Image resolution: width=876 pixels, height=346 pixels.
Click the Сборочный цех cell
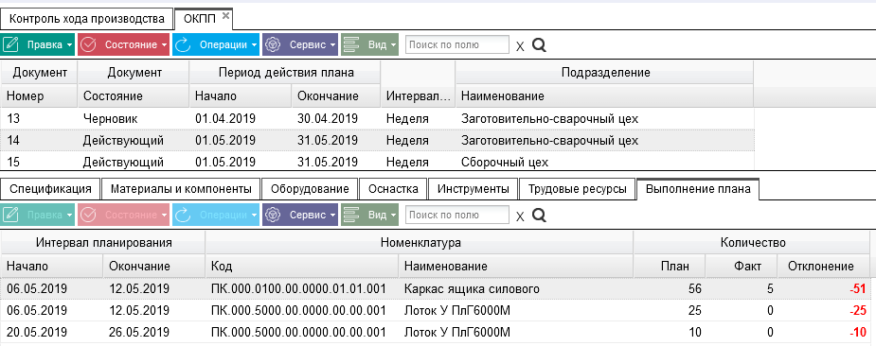pos(604,163)
